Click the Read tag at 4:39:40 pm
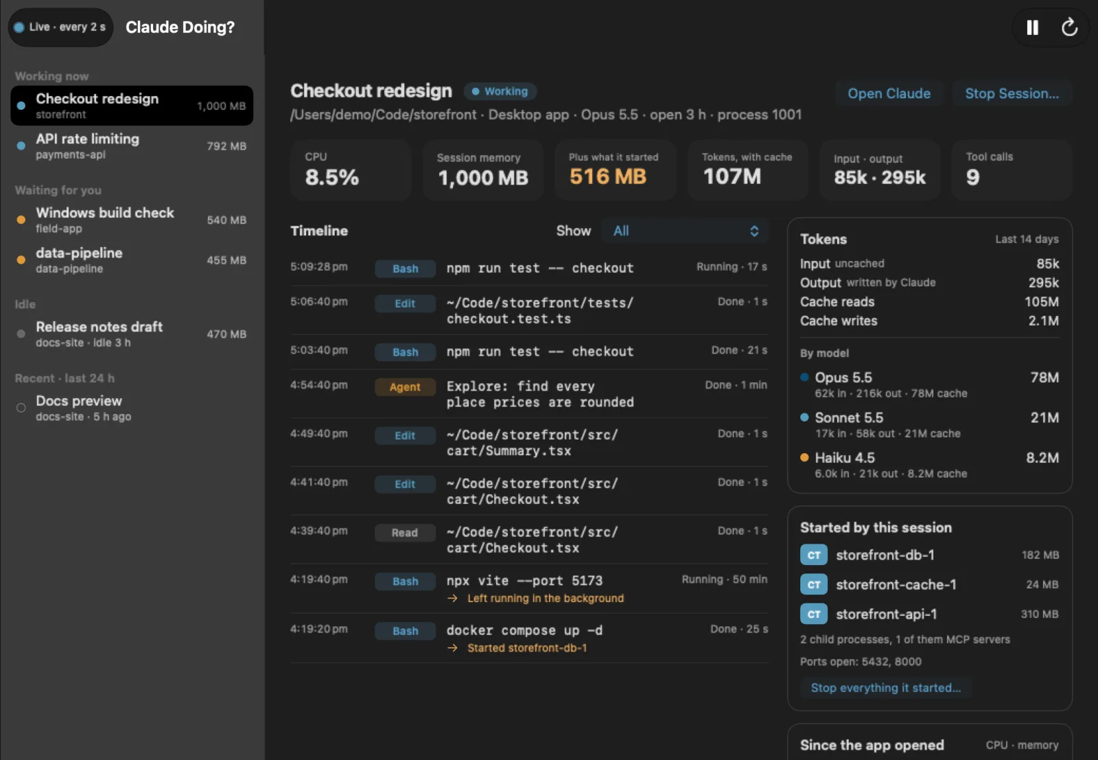 405,533
